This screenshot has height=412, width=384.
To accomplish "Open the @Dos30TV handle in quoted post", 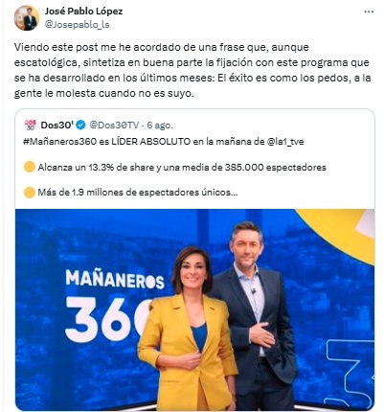I will [x=114, y=125].
